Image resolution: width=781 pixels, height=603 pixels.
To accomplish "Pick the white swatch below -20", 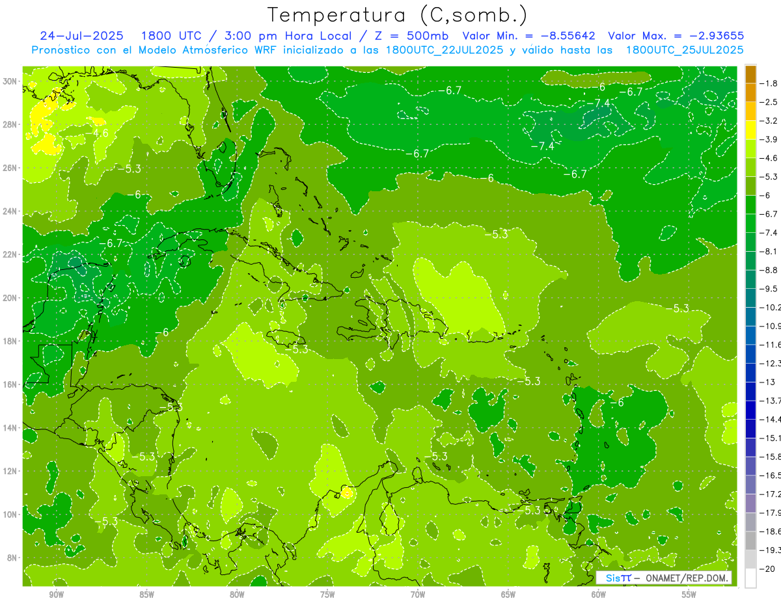I will (x=750, y=578).
